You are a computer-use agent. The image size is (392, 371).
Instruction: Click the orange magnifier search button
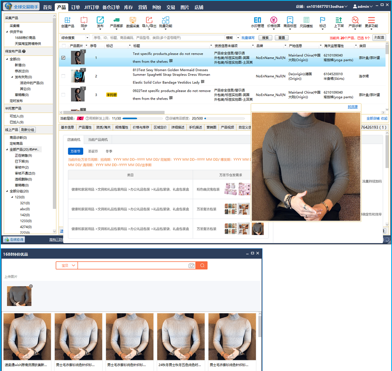click(202, 266)
